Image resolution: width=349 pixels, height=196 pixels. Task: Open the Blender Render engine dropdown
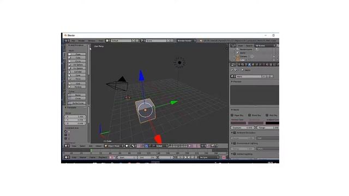point(186,41)
